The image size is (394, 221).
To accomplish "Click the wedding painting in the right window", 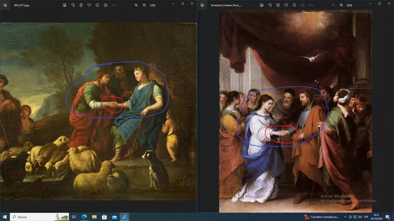I will 295,111.
